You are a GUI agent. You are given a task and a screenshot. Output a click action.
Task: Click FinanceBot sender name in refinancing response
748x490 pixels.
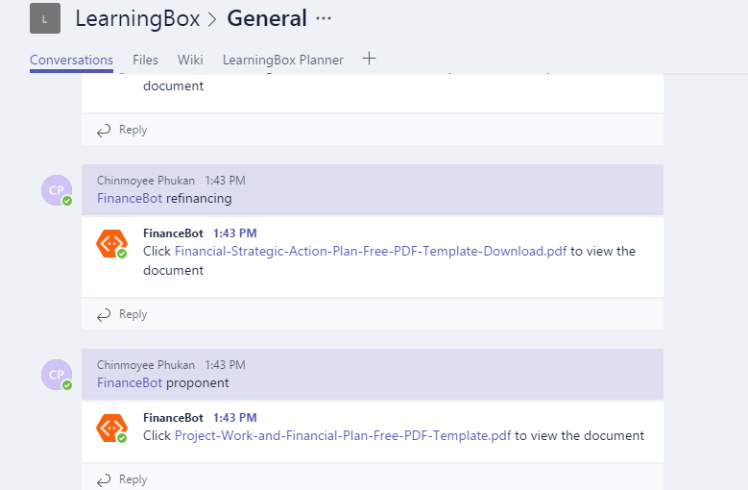173,233
